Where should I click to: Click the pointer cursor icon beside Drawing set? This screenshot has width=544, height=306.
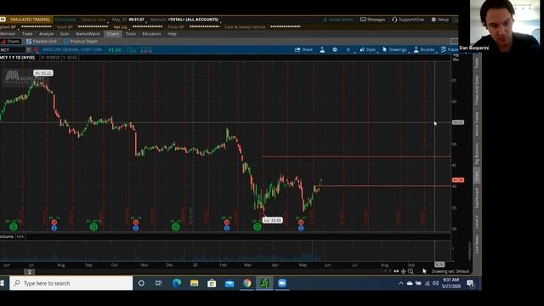pos(424,271)
